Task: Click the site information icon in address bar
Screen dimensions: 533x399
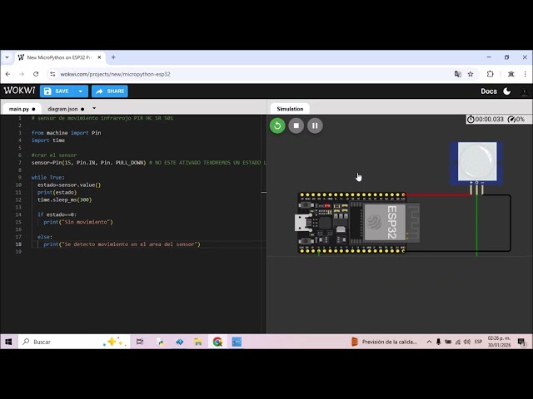Action: pos(52,74)
